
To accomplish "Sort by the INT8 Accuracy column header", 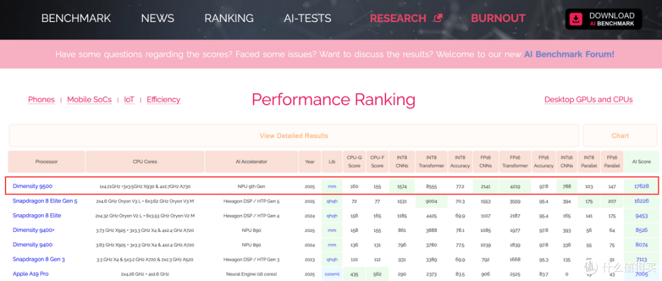I will (460, 162).
